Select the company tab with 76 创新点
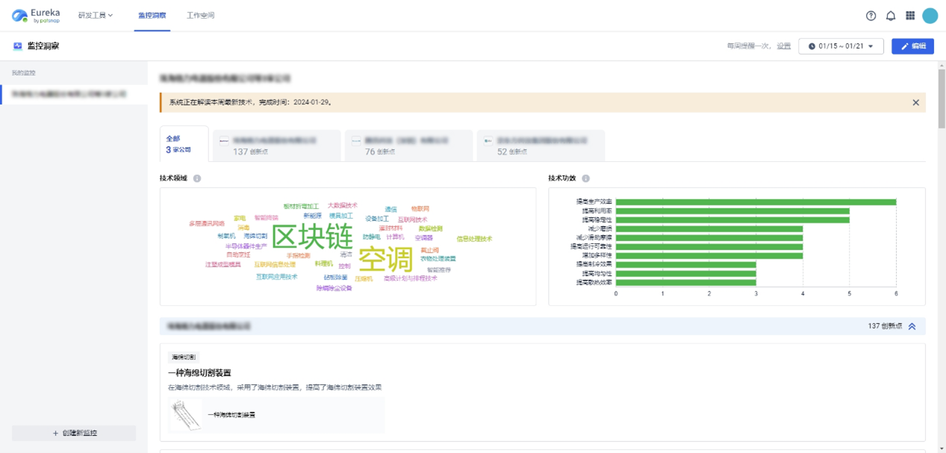This screenshot has height=453, width=946. 408,145
